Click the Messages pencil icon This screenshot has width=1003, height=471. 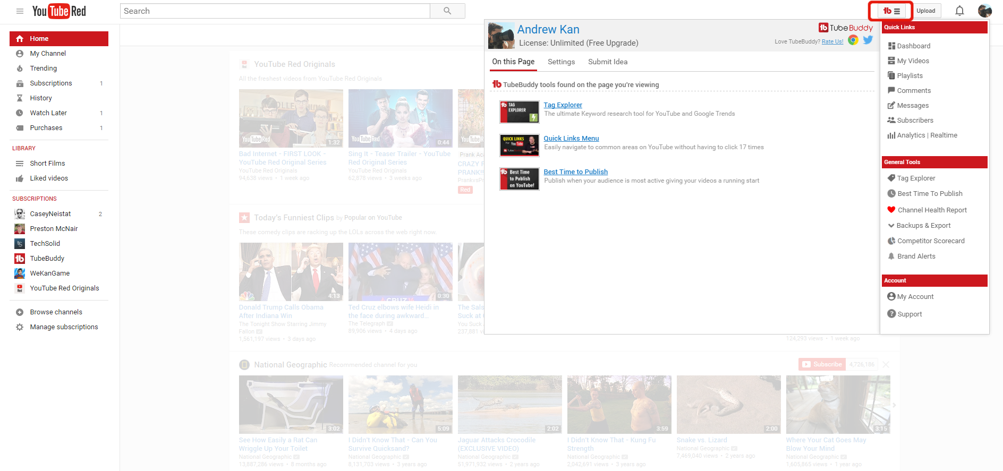(891, 106)
